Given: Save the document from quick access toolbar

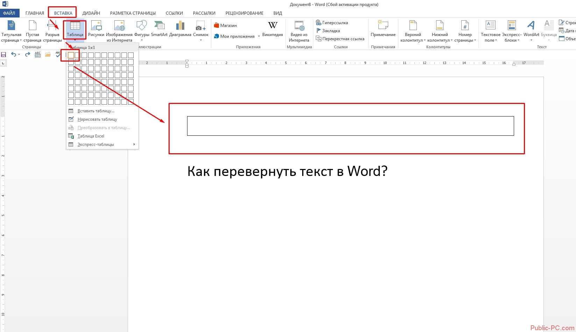Looking at the screenshot, I should click(x=4, y=55).
